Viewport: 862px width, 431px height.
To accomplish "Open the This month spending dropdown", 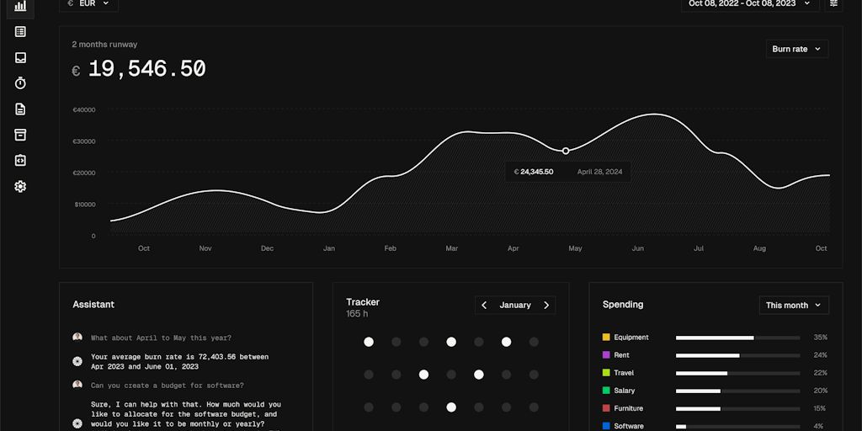I will (794, 305).
